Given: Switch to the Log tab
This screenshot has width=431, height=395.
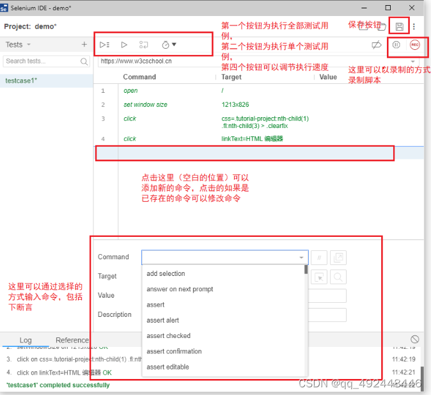Looking at the screenshot, I should click(26, 340).
